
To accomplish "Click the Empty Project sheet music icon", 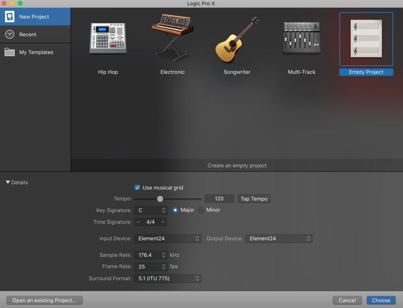I will 366,39.
